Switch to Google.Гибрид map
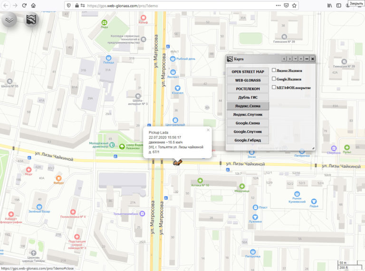365x271 pixels. click(248, 140)
